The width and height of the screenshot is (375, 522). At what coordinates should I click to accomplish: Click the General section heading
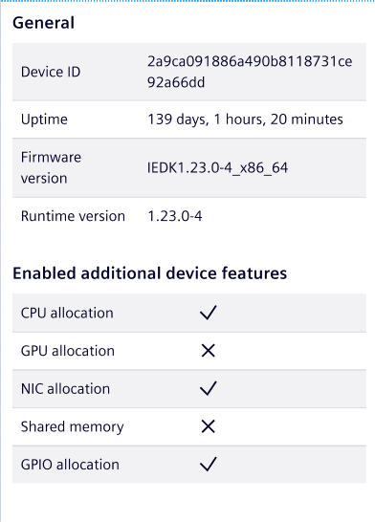coord(44,23)
